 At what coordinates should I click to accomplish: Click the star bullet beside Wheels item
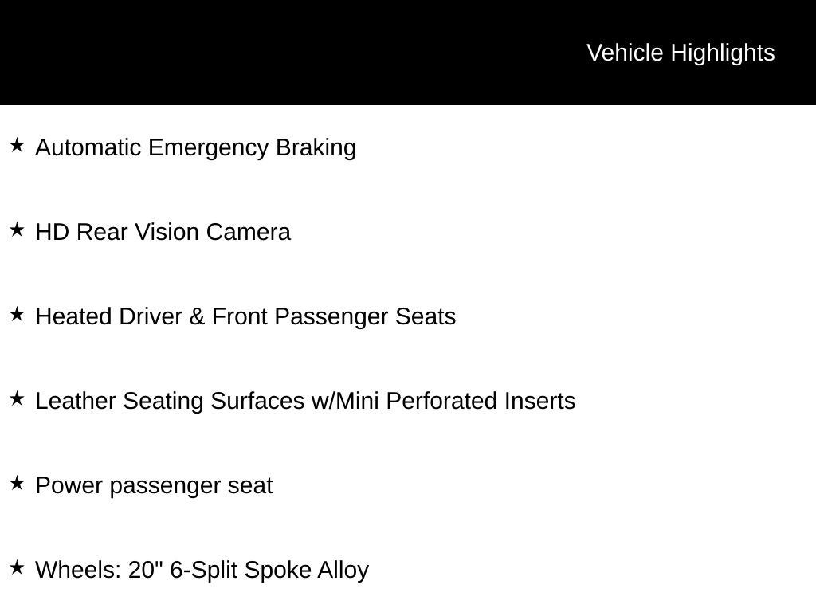tap(17, 568)
